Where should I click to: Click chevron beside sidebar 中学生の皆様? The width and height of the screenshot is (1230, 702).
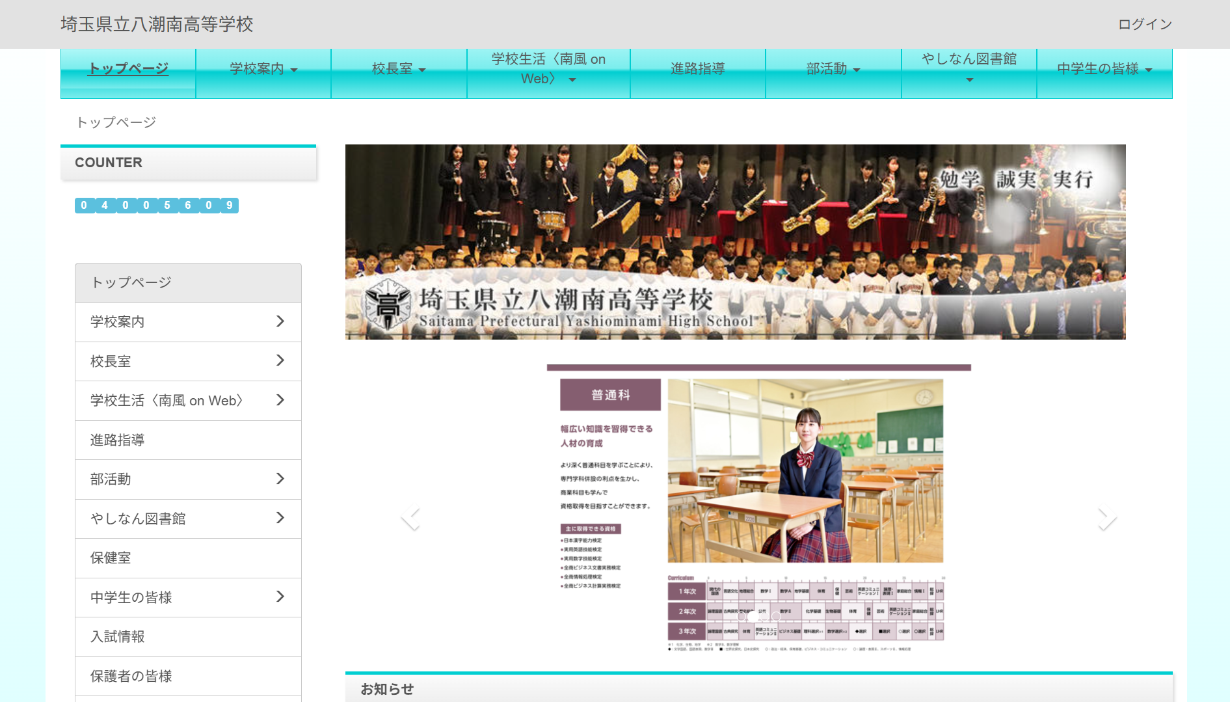coord(280,597)
